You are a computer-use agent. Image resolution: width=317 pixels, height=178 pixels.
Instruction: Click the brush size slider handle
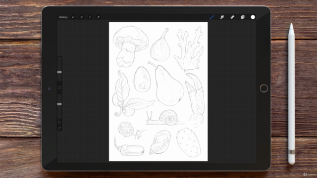pos(59,72)
